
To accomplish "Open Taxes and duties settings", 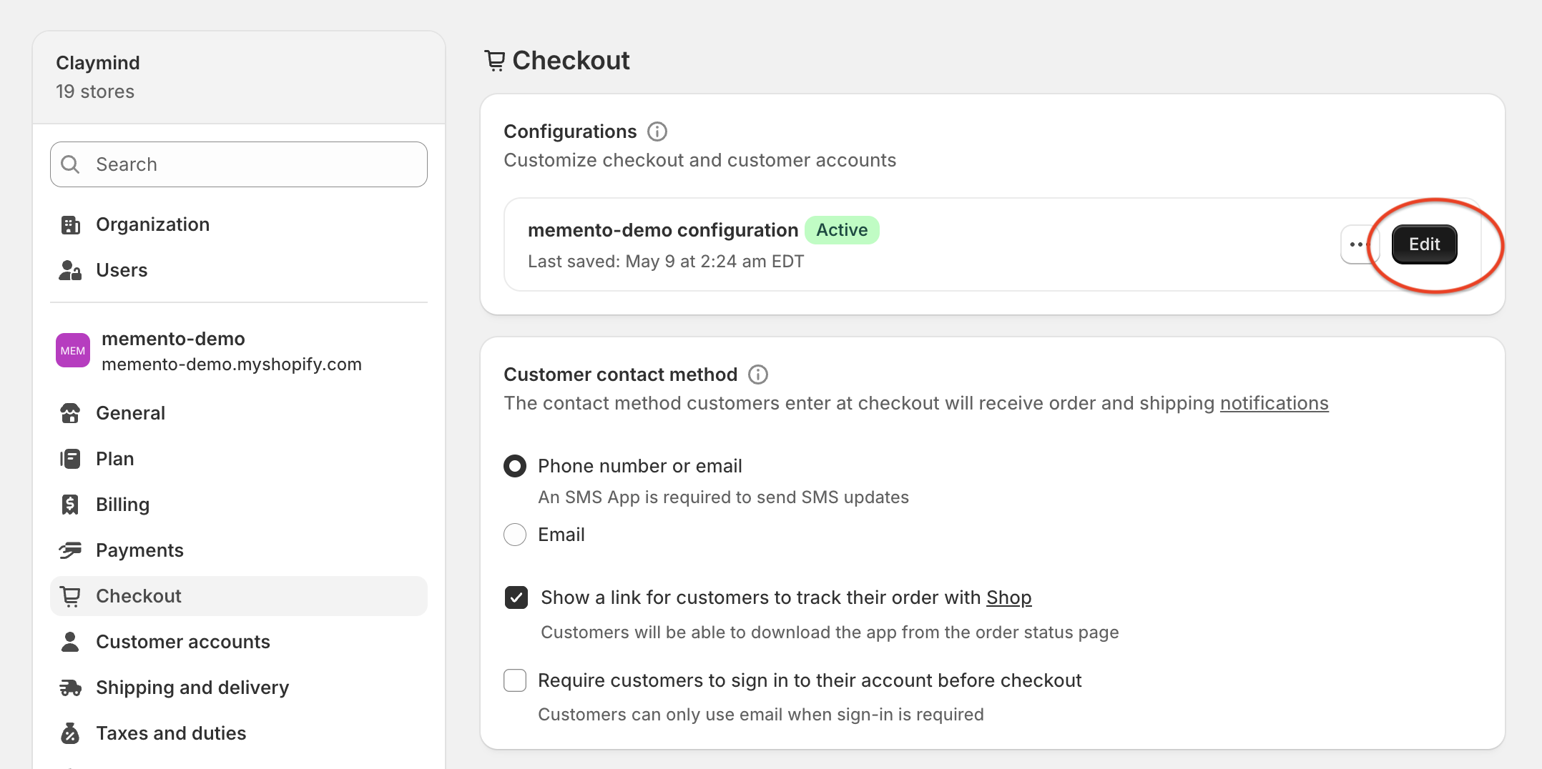I will [239, 734].
